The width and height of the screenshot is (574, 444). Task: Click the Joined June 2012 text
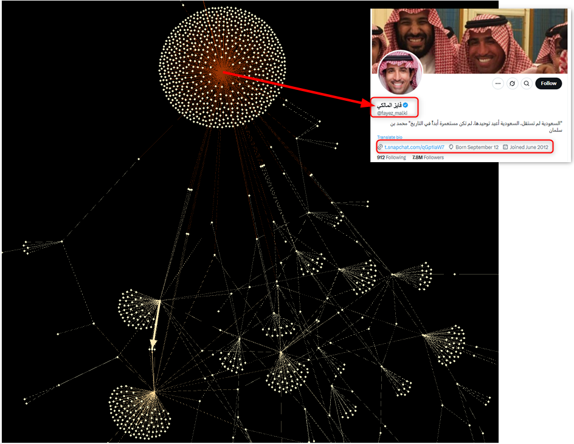point(529,147)
